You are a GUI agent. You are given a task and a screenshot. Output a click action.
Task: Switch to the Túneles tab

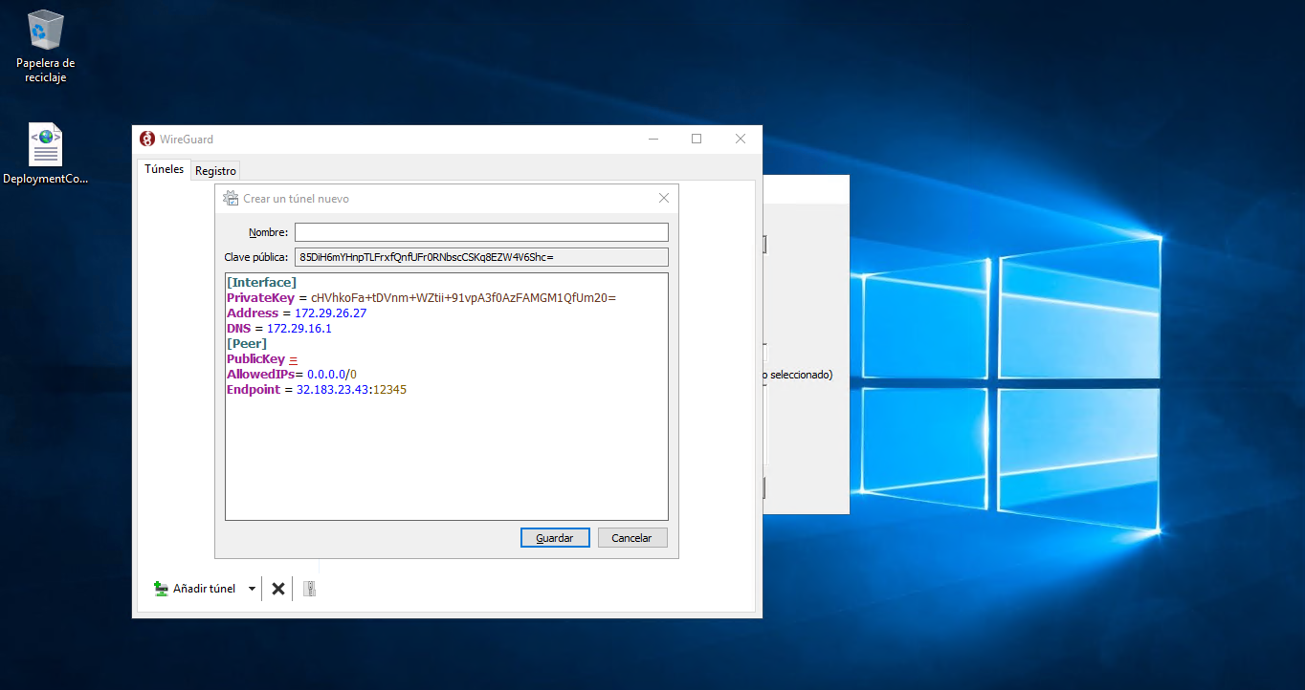tap(164, 169)
